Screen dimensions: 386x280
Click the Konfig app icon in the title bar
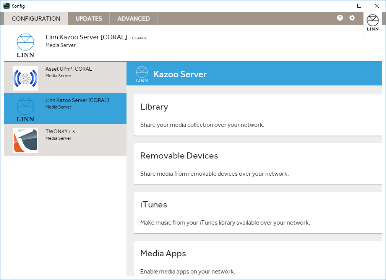click(6, 6)
